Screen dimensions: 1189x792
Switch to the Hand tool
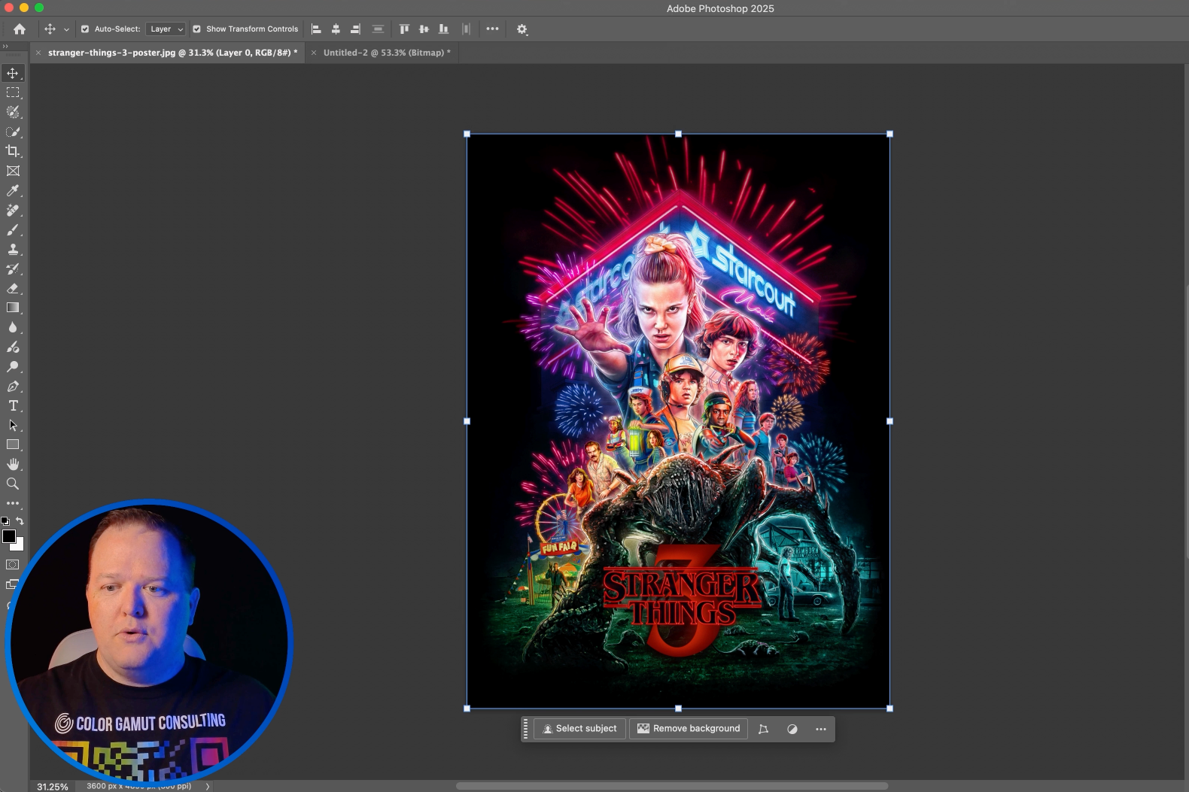[x=13, y=465]
